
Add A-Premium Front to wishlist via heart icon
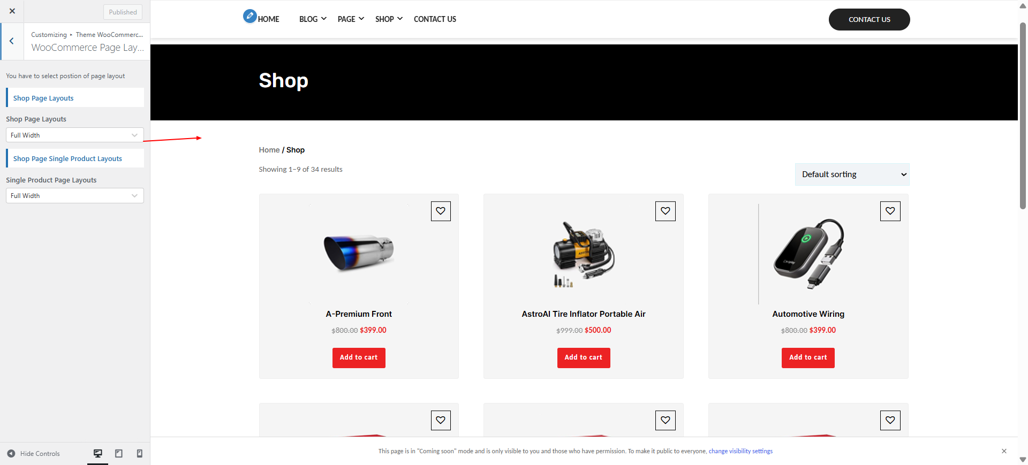(441, 211)
